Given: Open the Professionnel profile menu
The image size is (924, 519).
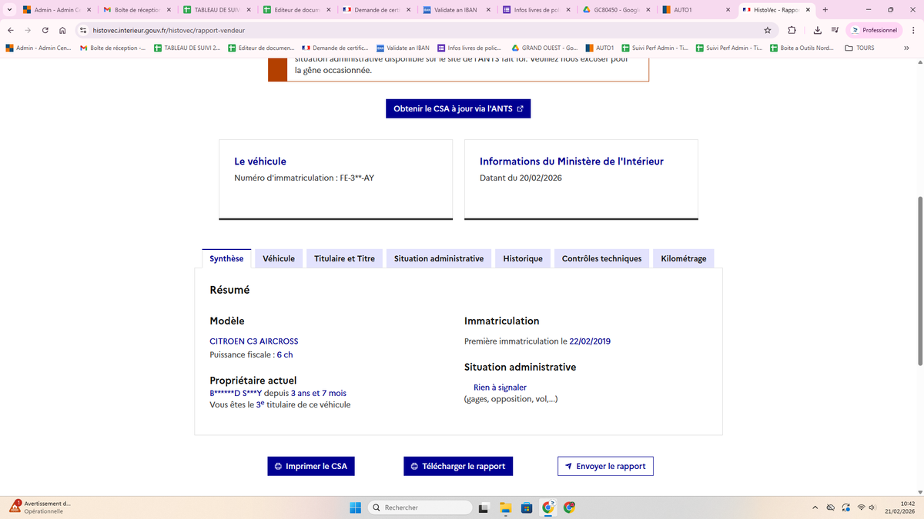Looking at the screenshot, I should coord(874,30).
